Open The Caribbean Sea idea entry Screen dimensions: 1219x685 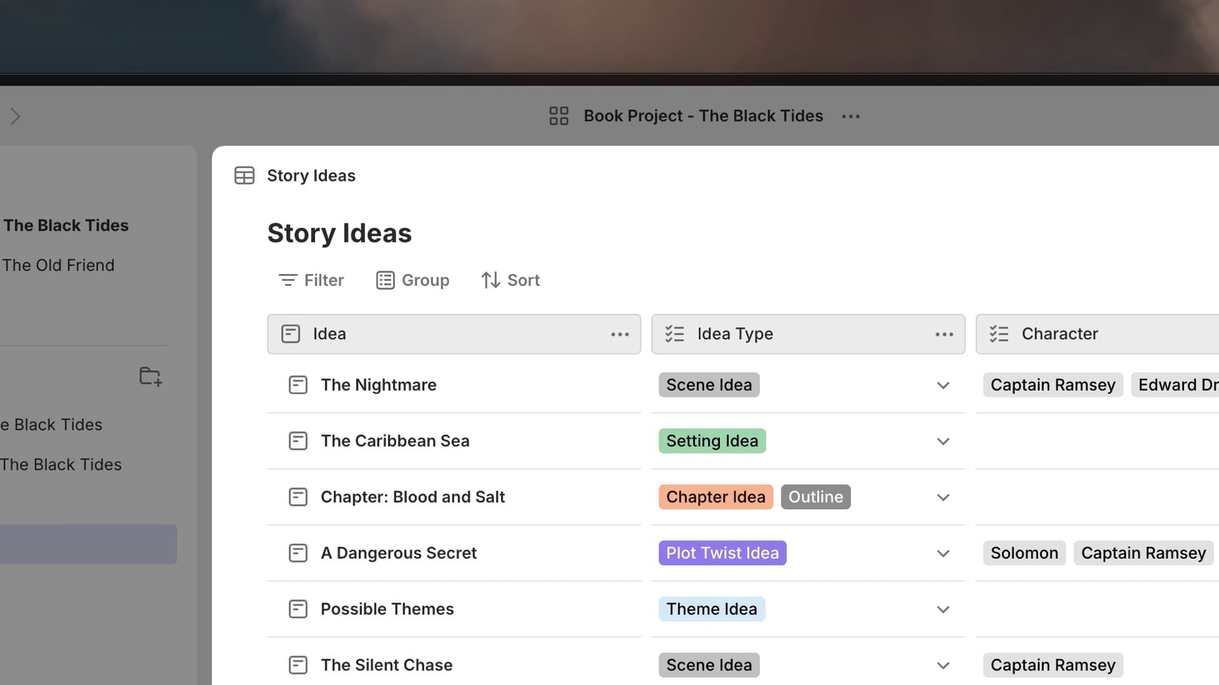pyautogui.click(x=395, y=441)
